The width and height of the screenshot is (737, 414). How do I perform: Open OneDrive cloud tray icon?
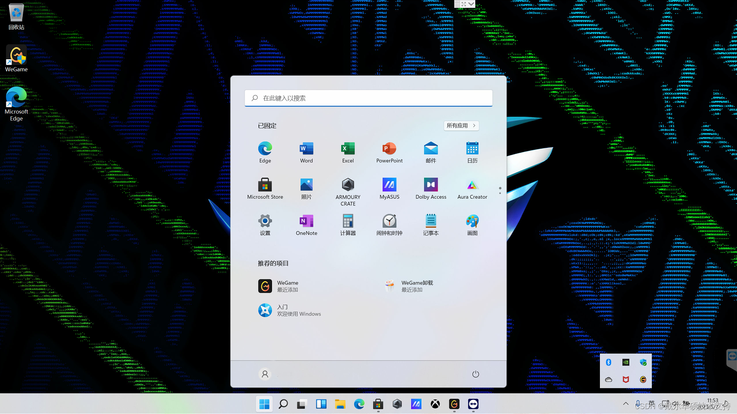(x=609, y=379)
